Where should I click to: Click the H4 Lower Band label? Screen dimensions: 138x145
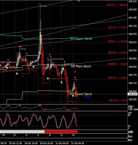point(81,94)
